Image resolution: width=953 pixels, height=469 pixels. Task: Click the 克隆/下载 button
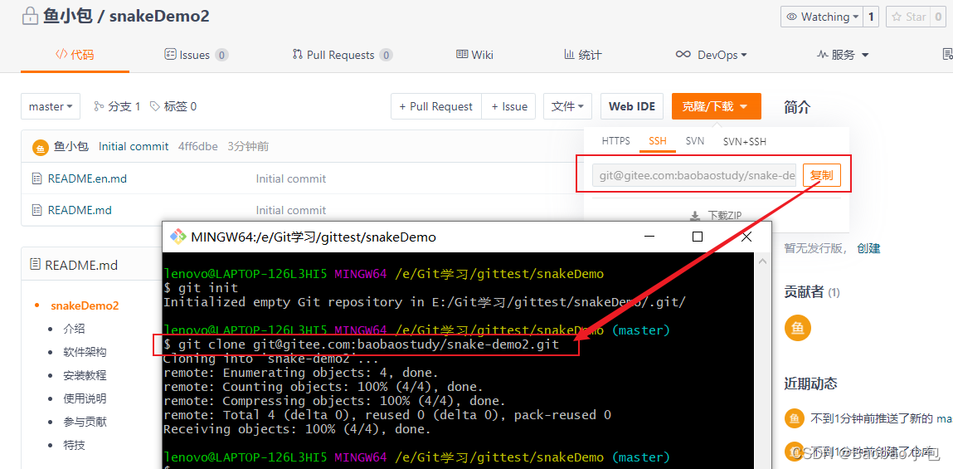pos(717,106)
